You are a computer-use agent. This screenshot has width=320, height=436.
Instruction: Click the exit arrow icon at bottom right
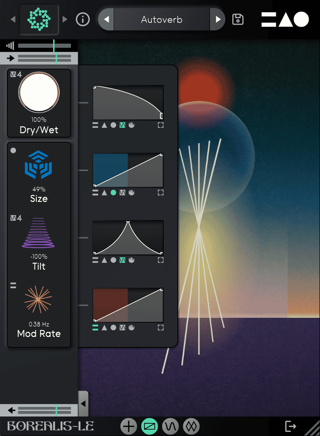pos(290,426)
